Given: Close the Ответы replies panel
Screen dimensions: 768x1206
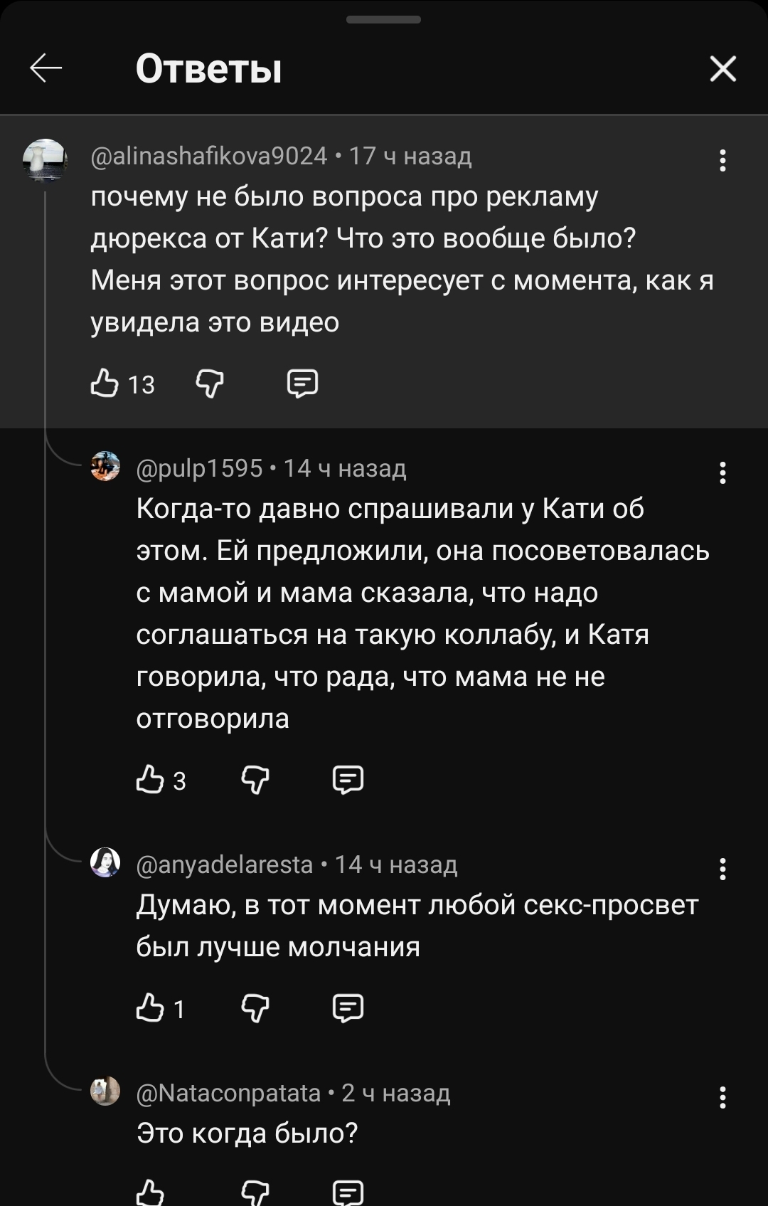Looking at the screenshot, I should click(722, 69).
